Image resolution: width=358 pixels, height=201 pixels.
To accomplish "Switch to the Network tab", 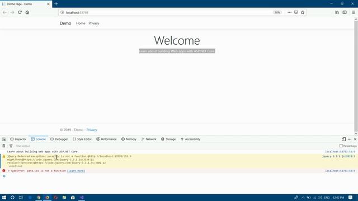I will pyautogui.click(x=149, y=139).
